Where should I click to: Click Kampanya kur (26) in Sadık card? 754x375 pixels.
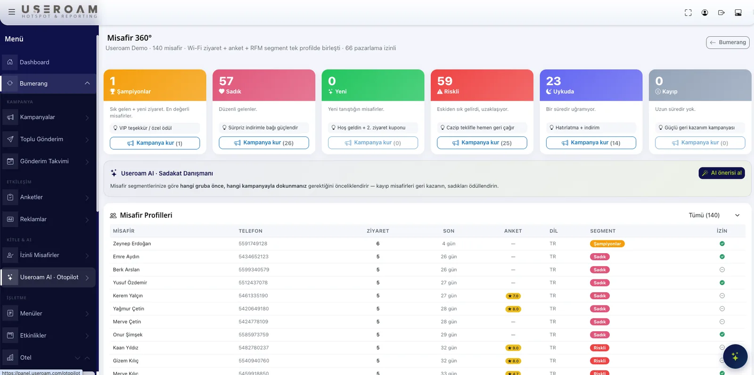click(264, 143)
